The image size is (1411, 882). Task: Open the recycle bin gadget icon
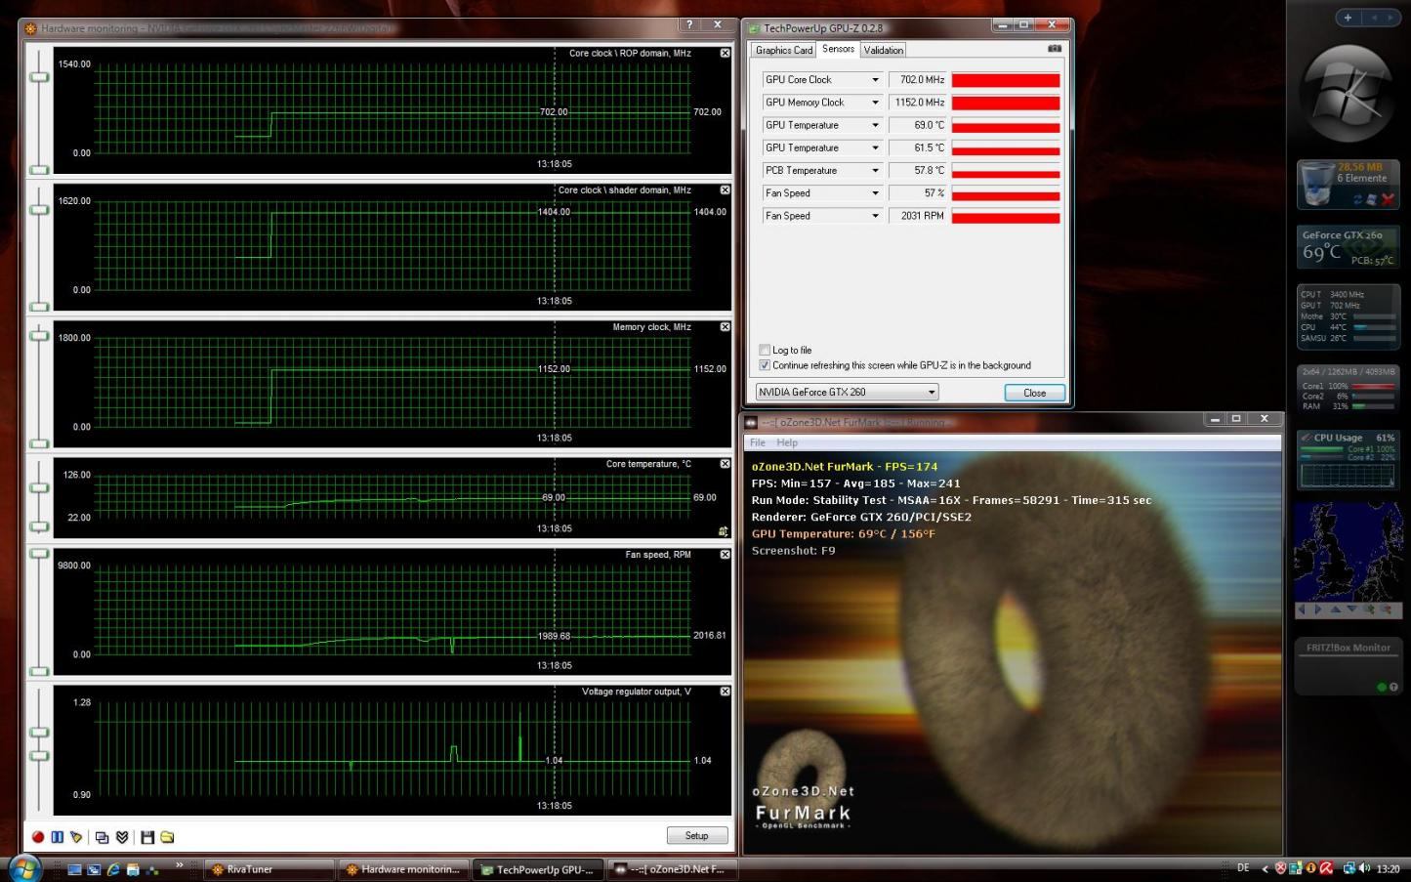click(x=1317, y=185)
